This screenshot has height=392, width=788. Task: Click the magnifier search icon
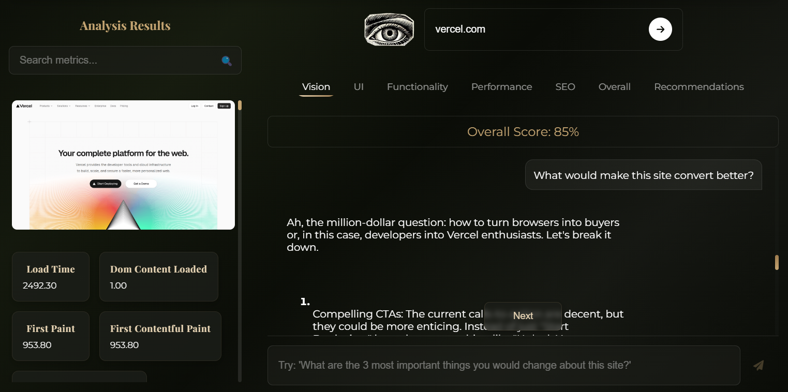pyautogui.click(x=227, y=61)
